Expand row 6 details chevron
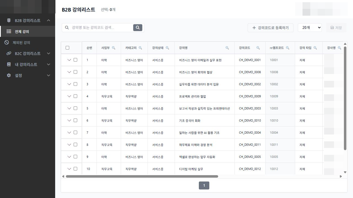The width and height of the screenshot is (353, 198). tap(69, 120)
